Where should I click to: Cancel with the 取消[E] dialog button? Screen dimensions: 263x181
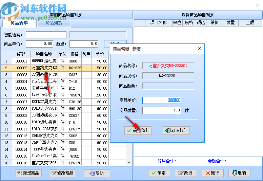tap(176, 130)
